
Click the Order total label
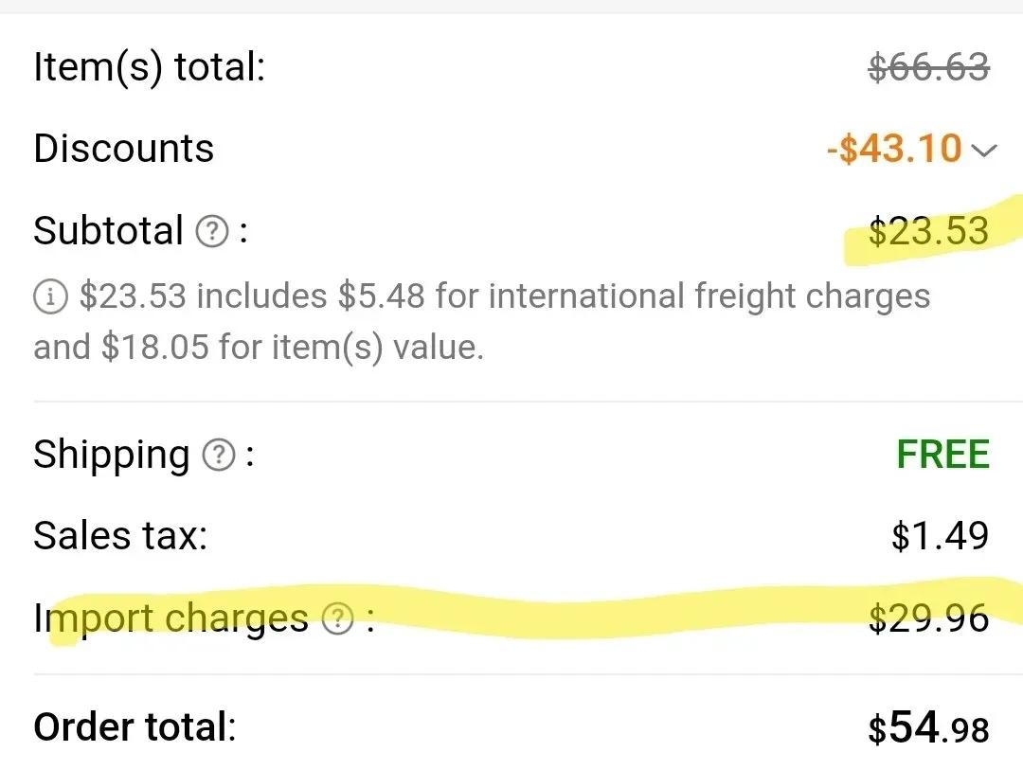click(135, 726)
